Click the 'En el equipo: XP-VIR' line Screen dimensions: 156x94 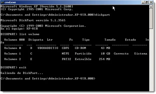[19, 29]
